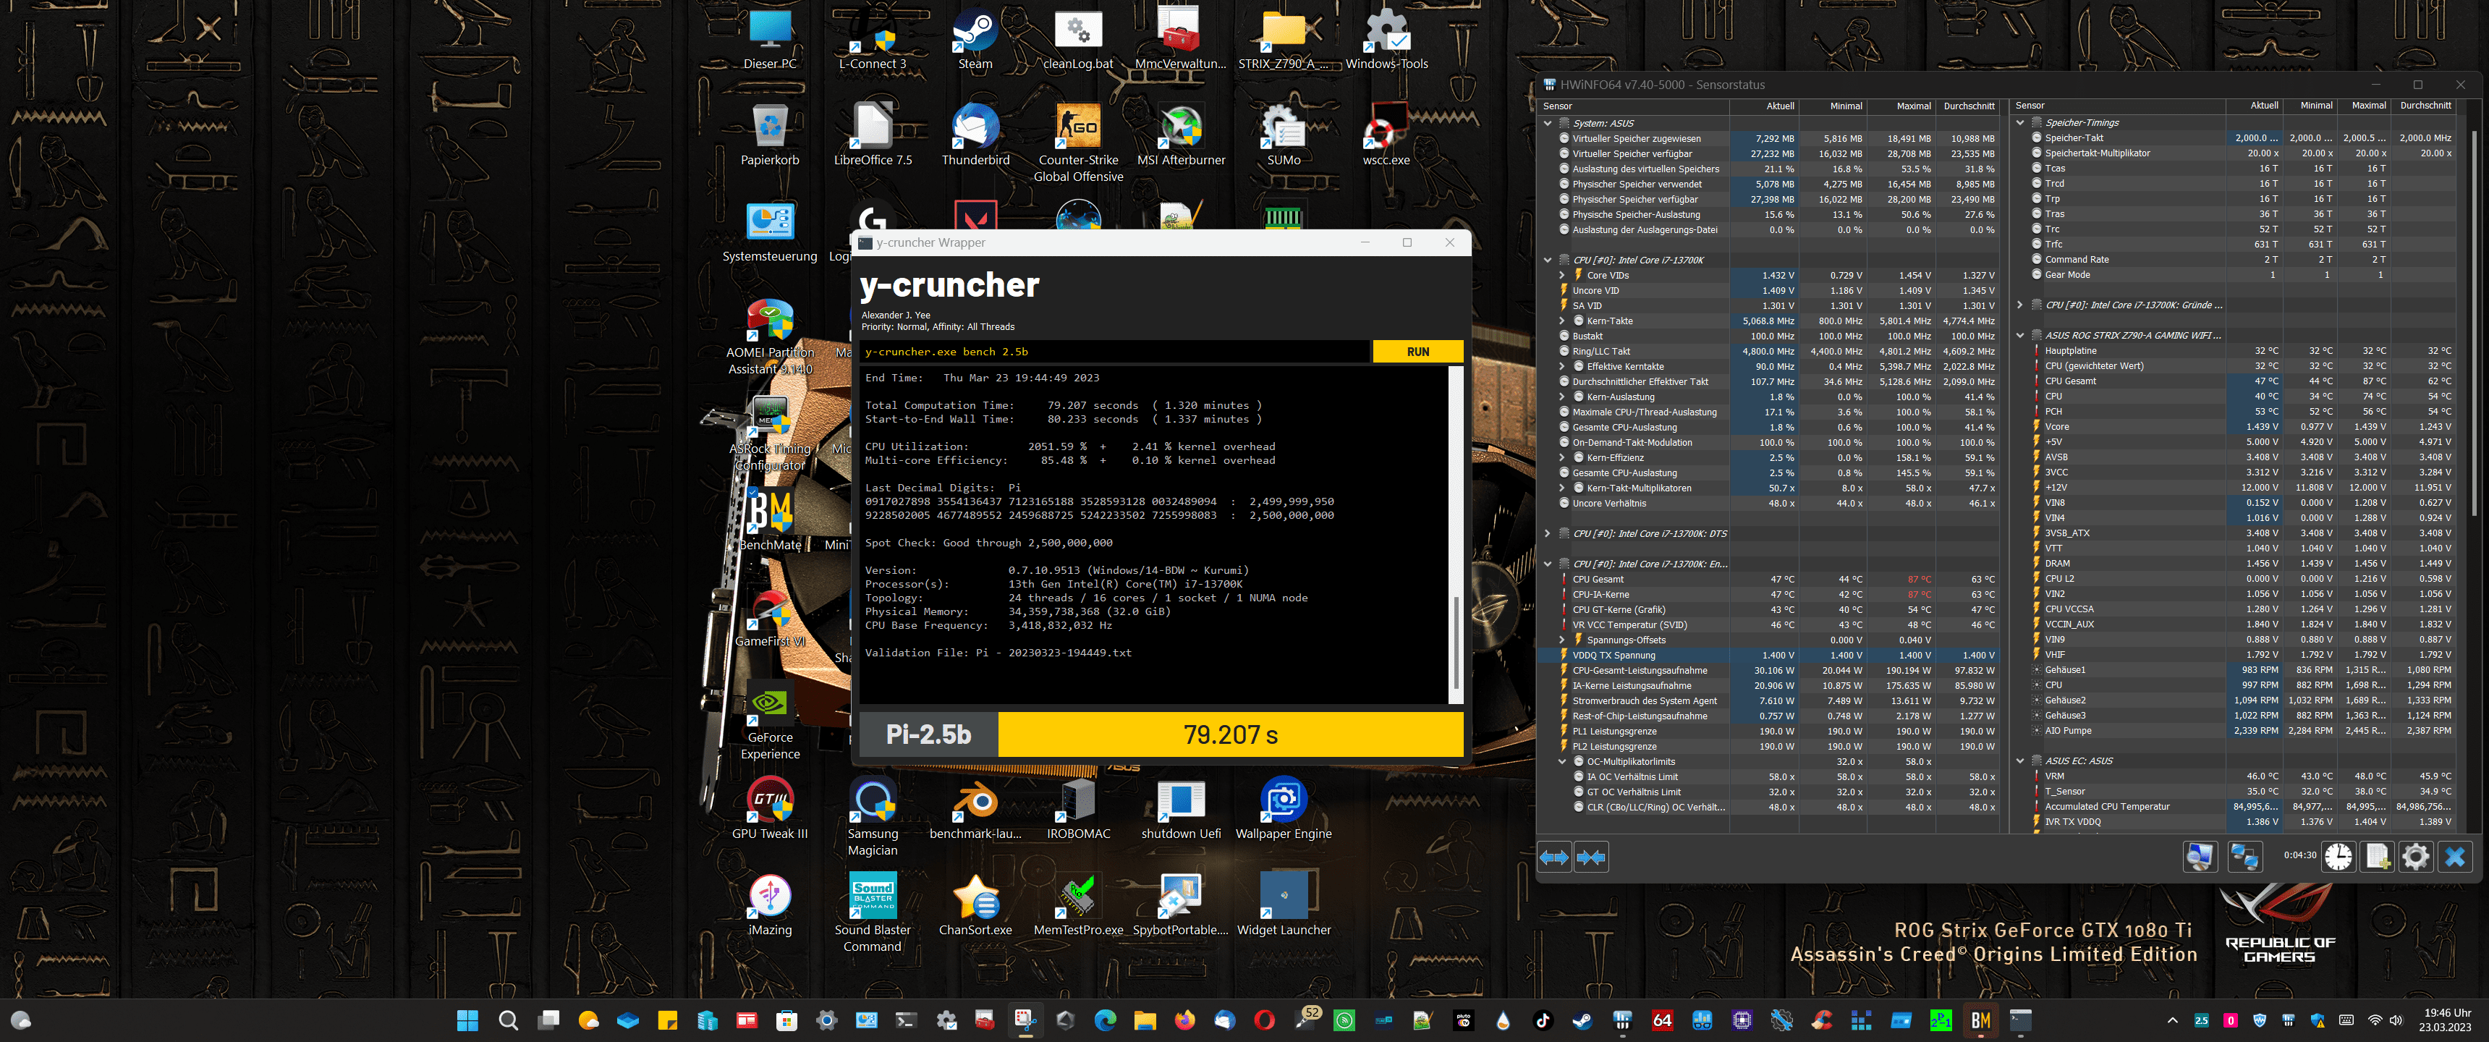This screenshot has height=1042, width=2489.
Task: Click HWiNFO shrink columns arrows button
Action: click(x=1590, y=857)
